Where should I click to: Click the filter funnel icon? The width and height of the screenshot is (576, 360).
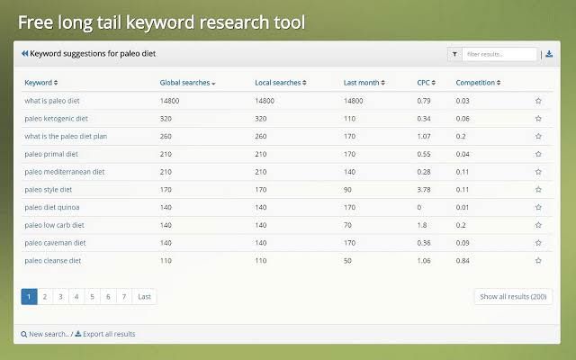point(454,54)
